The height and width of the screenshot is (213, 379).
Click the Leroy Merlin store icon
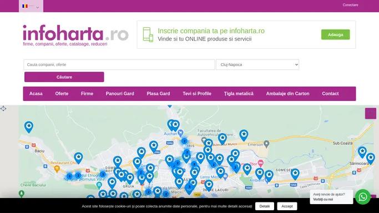tap(225, 176)
